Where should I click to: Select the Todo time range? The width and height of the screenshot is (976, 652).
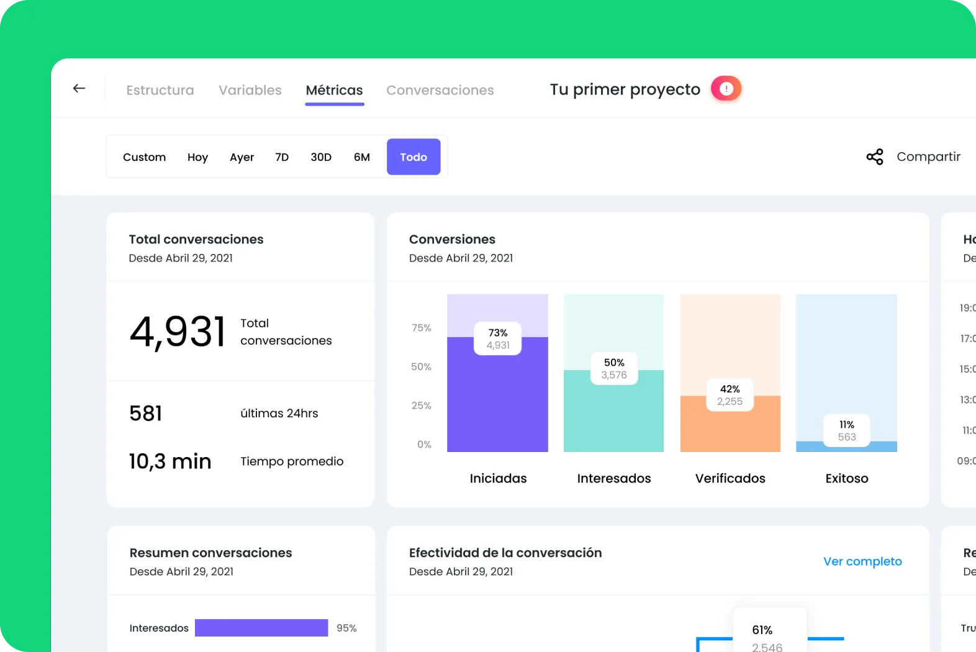413,157
